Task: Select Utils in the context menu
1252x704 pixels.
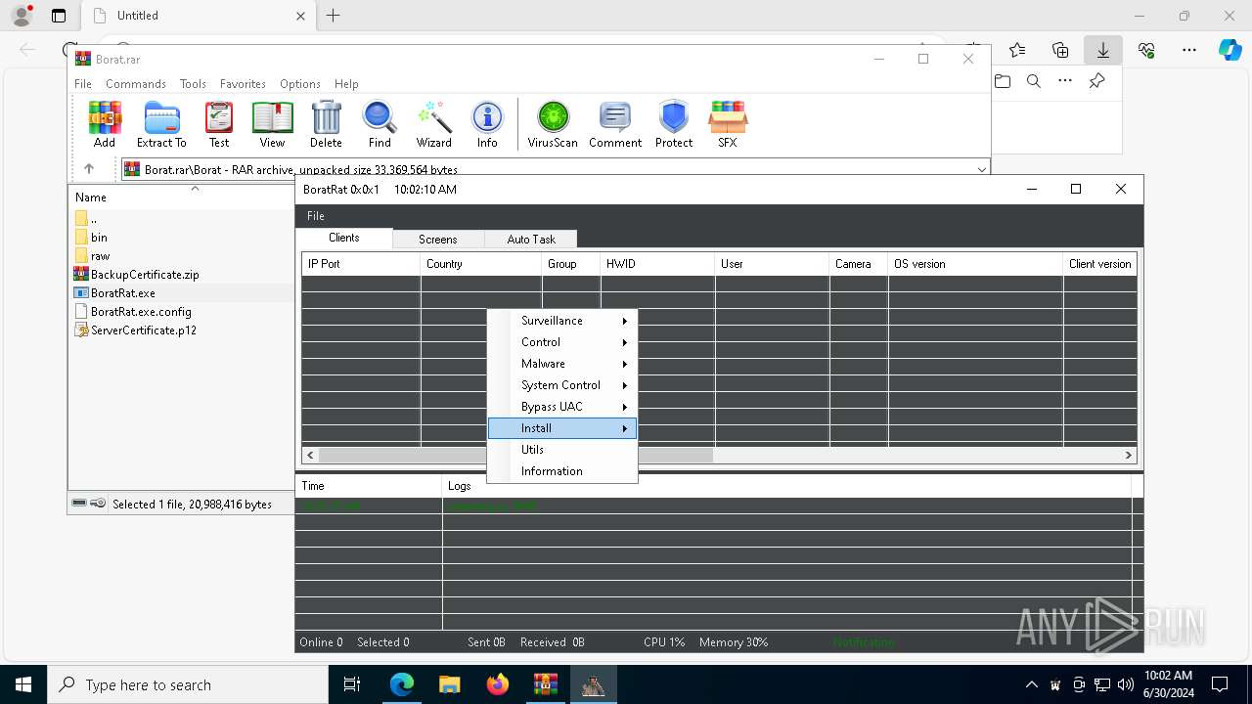Action: (562, 450)
